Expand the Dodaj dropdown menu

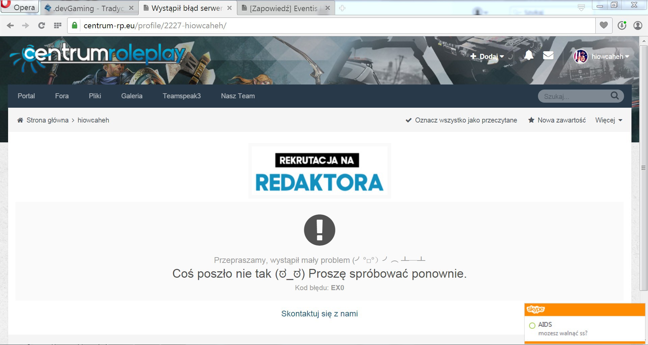tap(487, 57)
